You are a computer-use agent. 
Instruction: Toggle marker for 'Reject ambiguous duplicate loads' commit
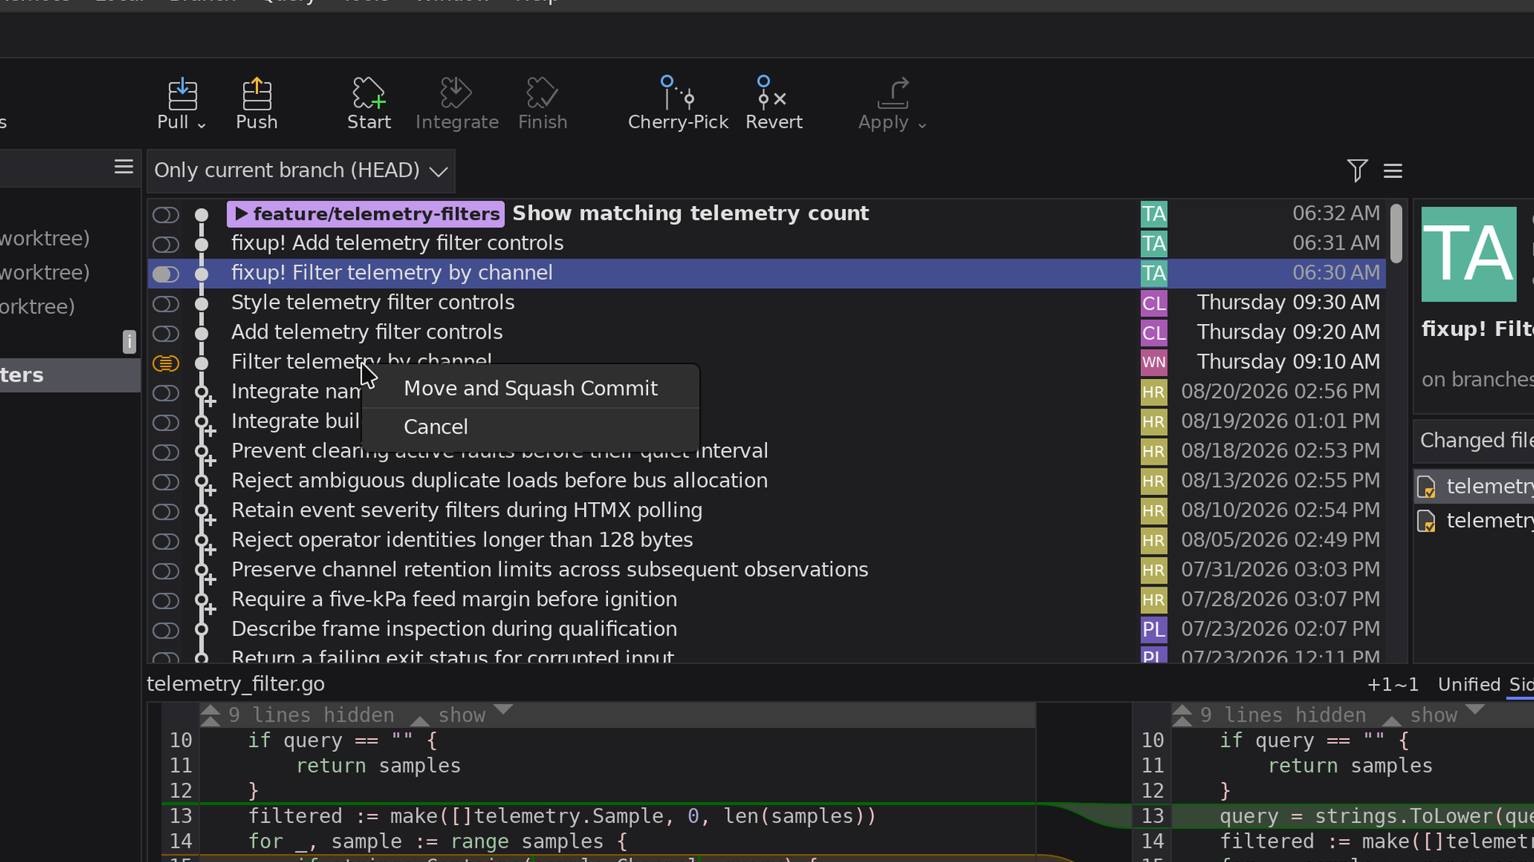165,482
